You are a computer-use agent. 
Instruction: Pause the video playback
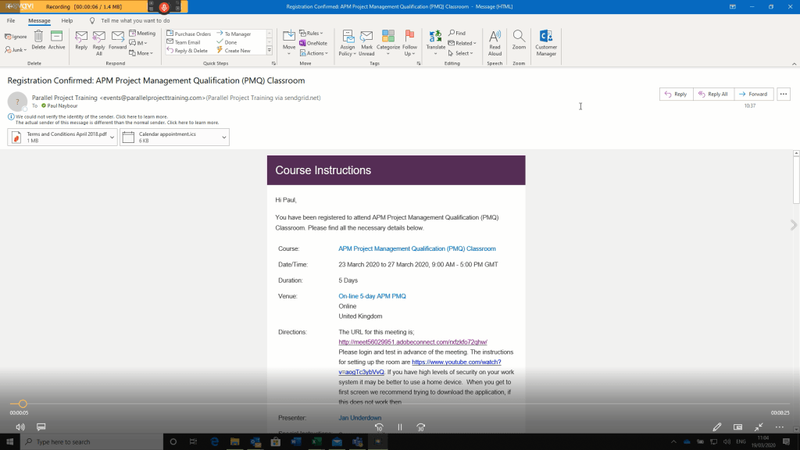[x=399, y=427]
